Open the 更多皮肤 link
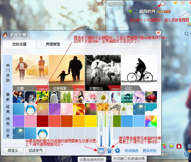This screenshot has height=162, width=191. pyautogui.click(x=149, y=151)
